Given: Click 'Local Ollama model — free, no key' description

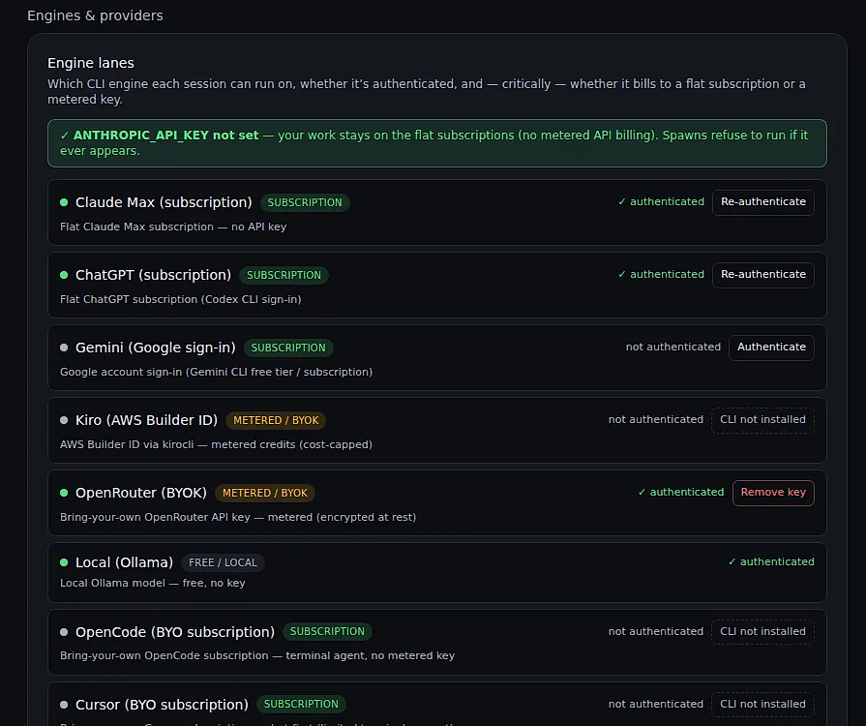Looking at the screenshot, I should (153, 583).
